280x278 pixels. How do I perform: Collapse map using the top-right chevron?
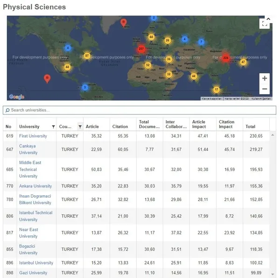268,19
